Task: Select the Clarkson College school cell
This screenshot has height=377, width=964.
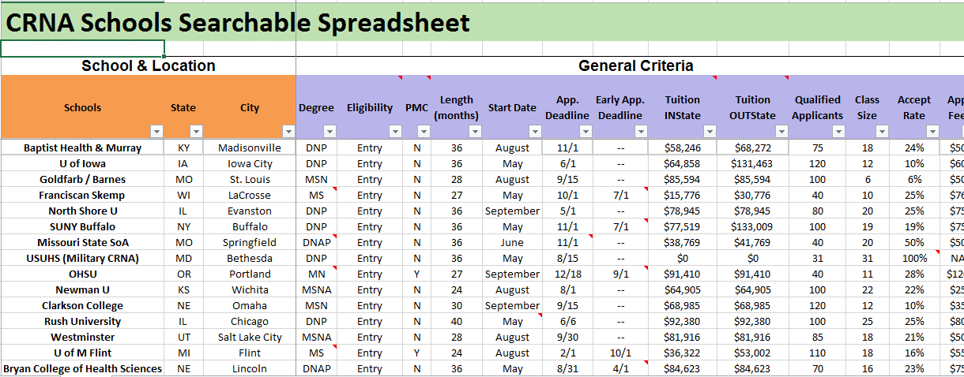Action: [82, 305]
